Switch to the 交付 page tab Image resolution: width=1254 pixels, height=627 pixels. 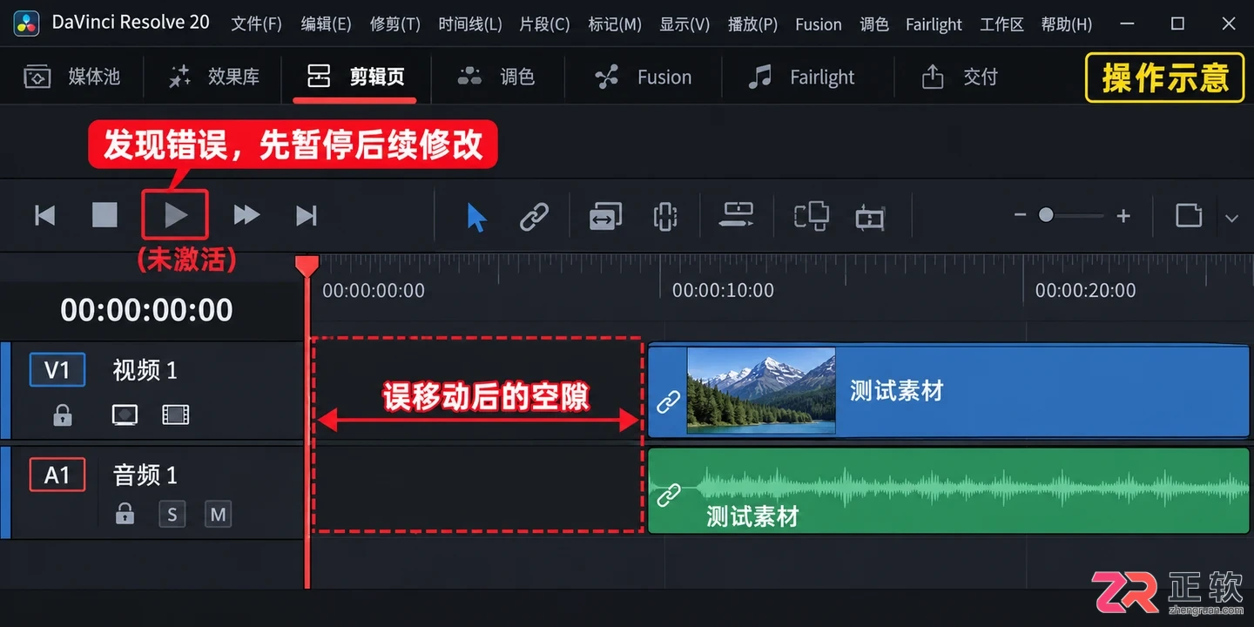point(960,77)
